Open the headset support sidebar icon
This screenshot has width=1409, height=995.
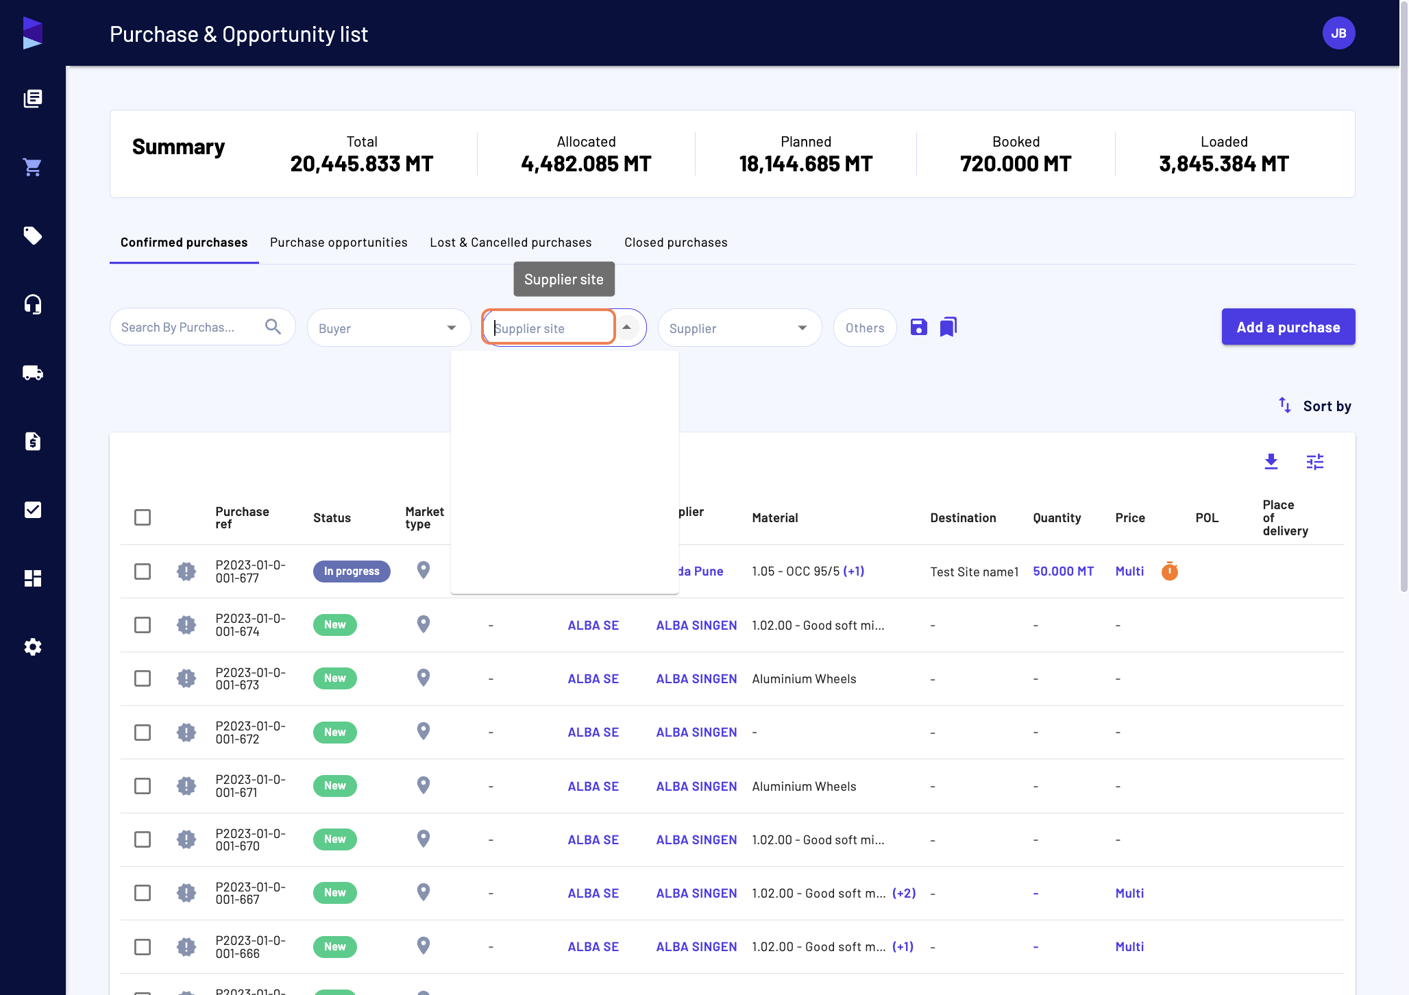point(33,304)
